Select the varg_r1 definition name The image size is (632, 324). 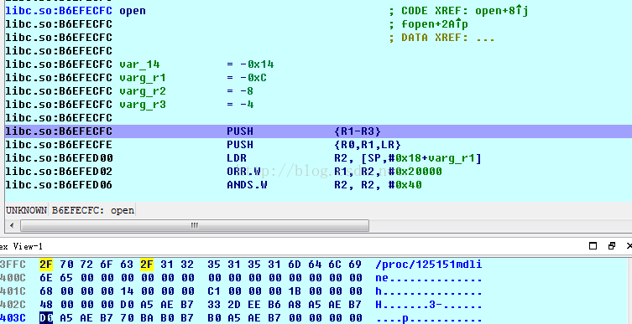(143, 78)
